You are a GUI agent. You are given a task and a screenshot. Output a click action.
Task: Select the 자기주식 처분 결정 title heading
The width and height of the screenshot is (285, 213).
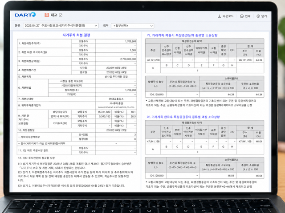tap(78, 35)
